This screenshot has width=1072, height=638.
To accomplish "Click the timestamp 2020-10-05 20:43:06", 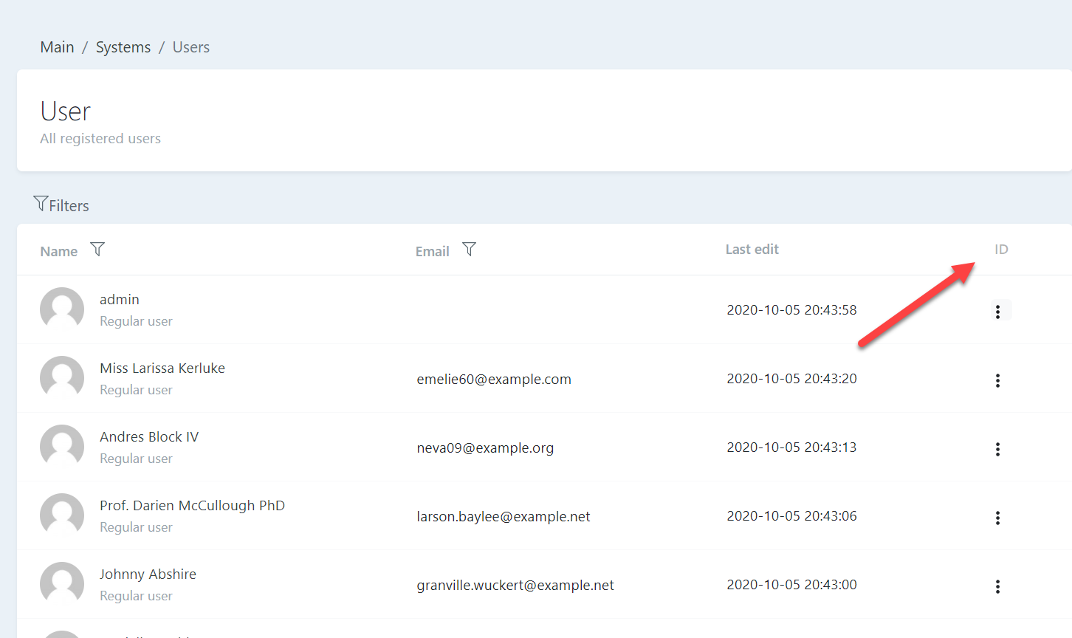I will 791,515.
